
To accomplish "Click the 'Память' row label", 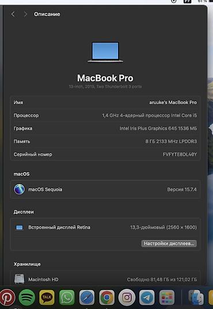I will [22, 142].
